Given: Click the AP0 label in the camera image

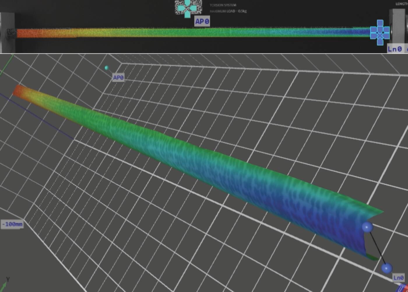Looking at the screenshot, I should pyautogui.click(x=202, y=21).
